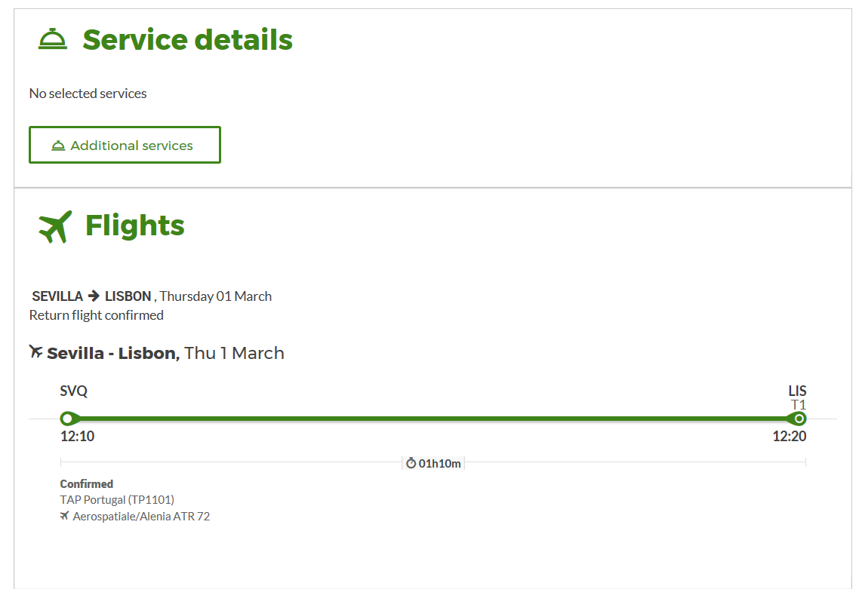Screen dimensions: 856x589
Task: Click the Service details heading
Action: (x=187, y=39)
